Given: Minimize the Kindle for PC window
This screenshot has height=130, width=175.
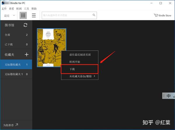Looking at the screenshot, I should pyautogui.click(x=151, y=3).
